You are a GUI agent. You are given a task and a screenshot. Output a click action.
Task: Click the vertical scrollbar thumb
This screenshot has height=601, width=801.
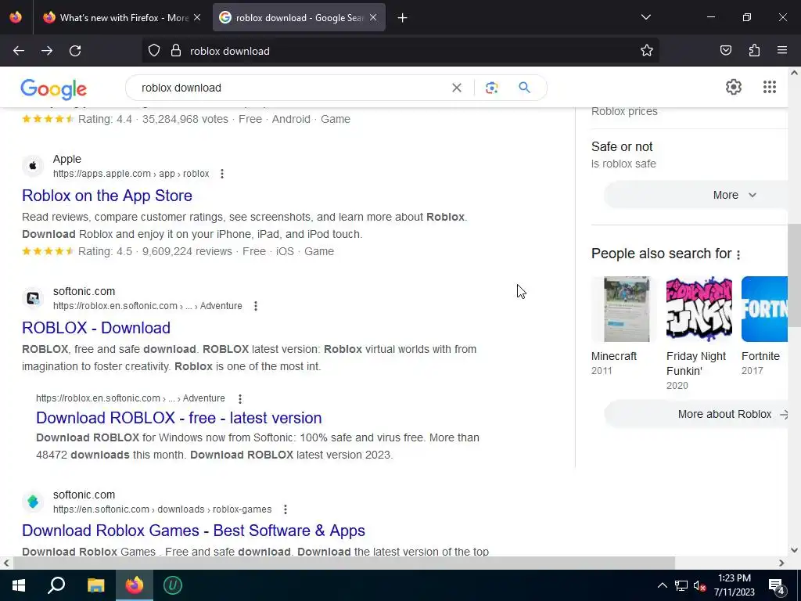click(794, 275)
